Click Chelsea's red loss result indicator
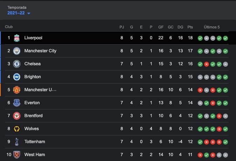The height and width of the screenshot is (161, 236). point(207,64)
